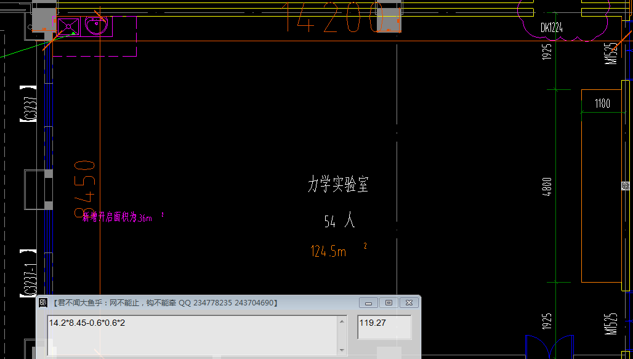Close the calculator tool window
633x359 pixels.
pyautogui.click(x=409, y=303)
